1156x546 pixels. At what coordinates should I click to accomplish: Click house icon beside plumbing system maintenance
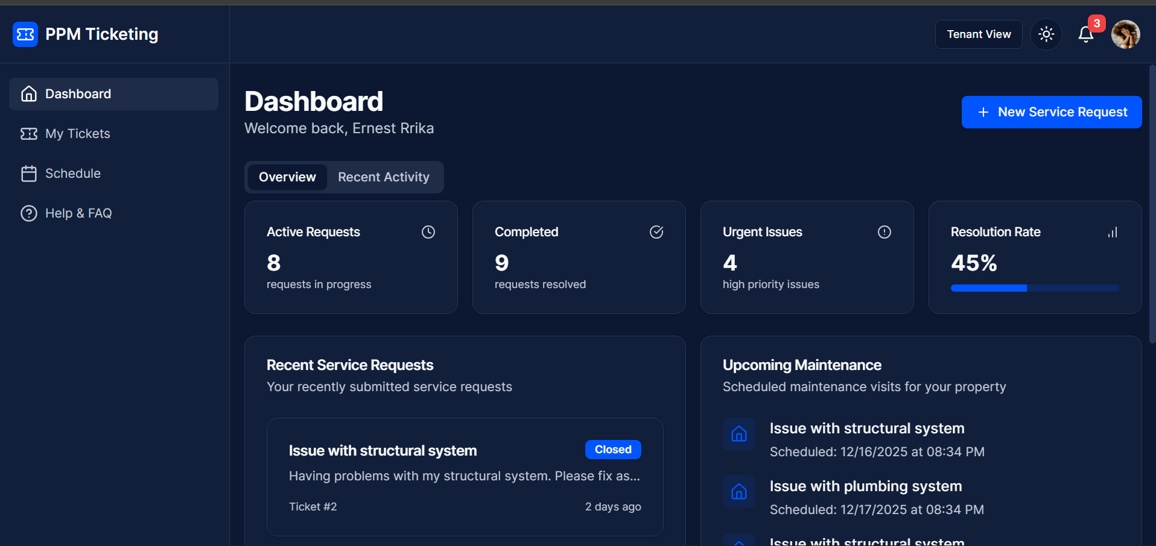coord(739,492)
